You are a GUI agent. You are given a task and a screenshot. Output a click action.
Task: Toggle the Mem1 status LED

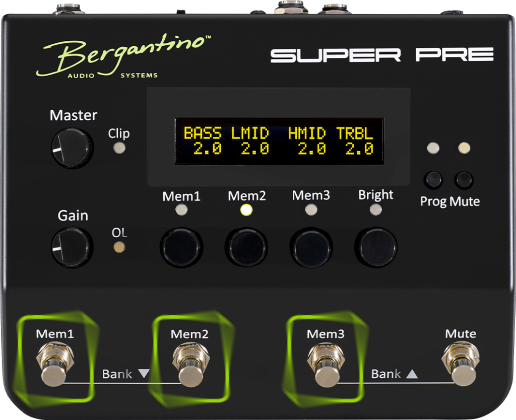click(180, 209)
